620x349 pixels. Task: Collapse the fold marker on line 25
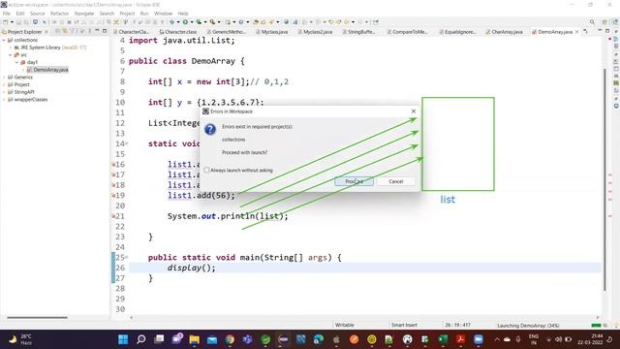click(127, 258)
